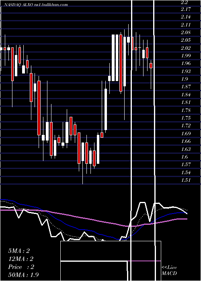201x281 pixels.
Task: Click the 1.6 price axis label
Action: [184, 157]
